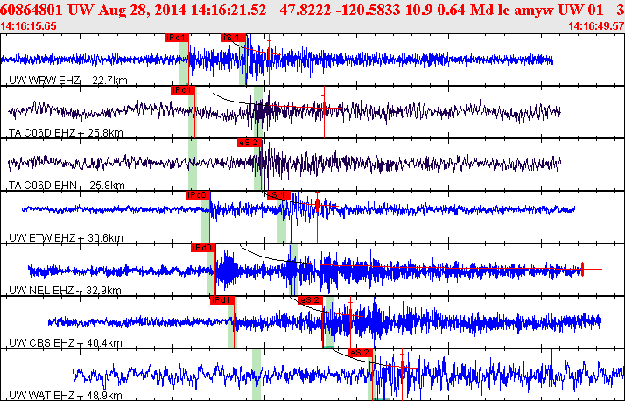The width and height of the screenshot is (625, 401).
Task: Click the eS 2 pick flag on CBS trace
Action: (x=311, y=300)
